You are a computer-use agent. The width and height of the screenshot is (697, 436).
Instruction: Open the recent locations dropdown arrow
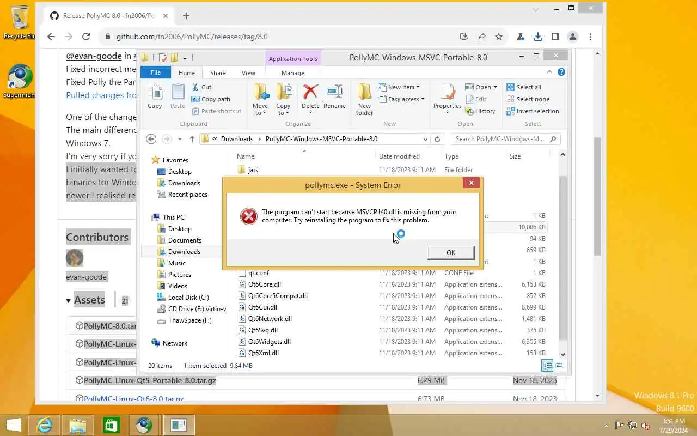click(x=180, y=139)
